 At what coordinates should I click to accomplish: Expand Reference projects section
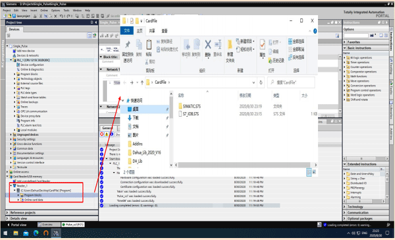pyautogui.click(x=7, y=212)
